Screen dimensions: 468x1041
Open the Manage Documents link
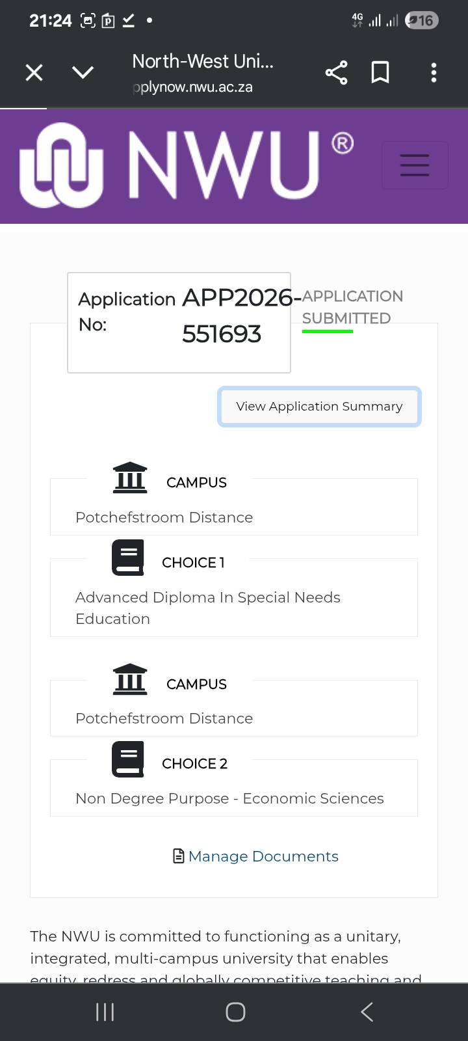click(x=263, y=856)
